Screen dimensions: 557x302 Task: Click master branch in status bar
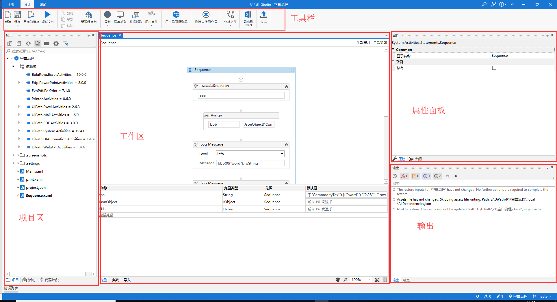[x=542, y=296]
